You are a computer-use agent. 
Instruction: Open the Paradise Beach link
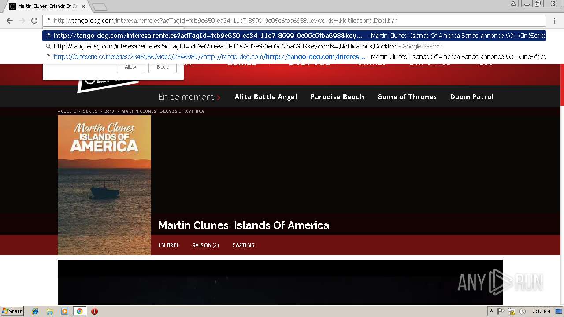[x=337, y=97]
